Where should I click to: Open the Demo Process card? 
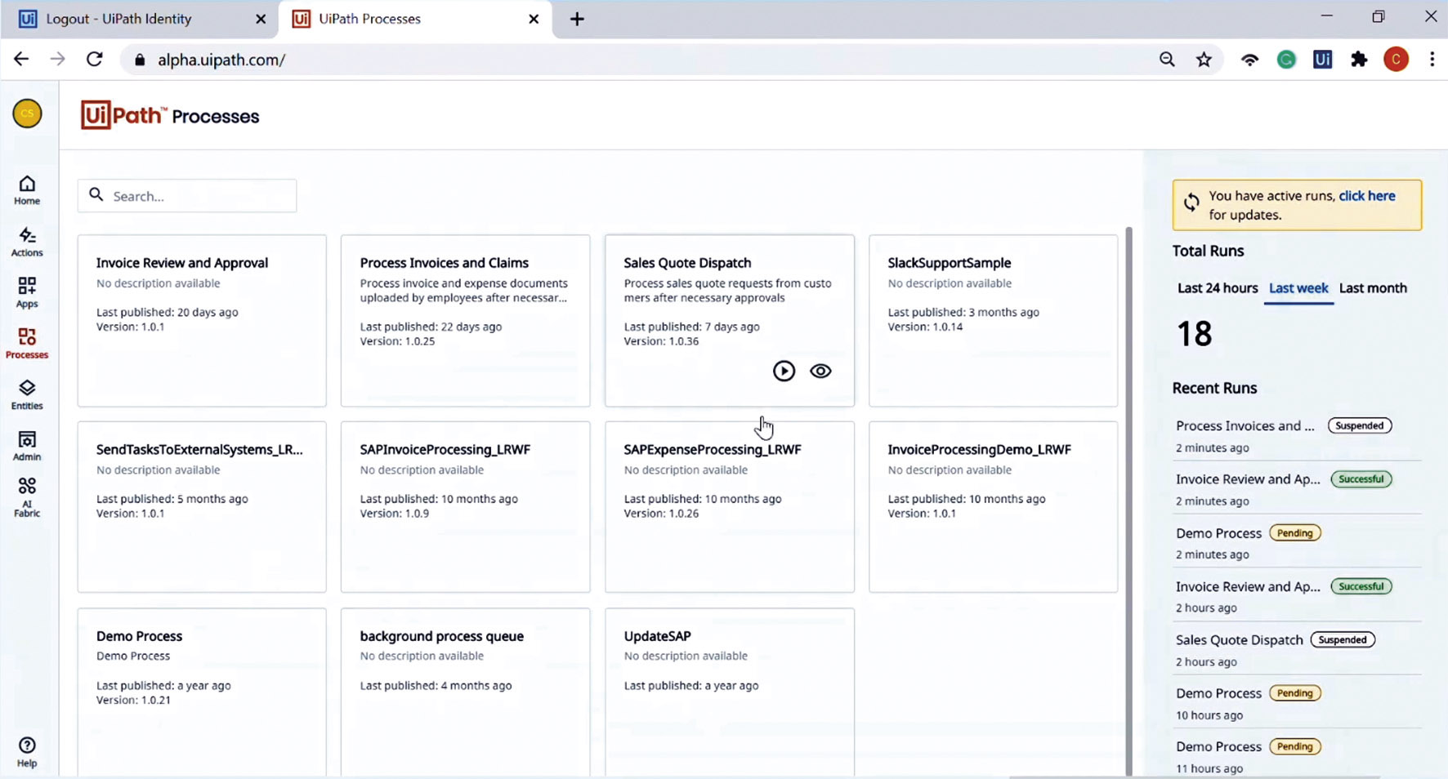(202, 692)
